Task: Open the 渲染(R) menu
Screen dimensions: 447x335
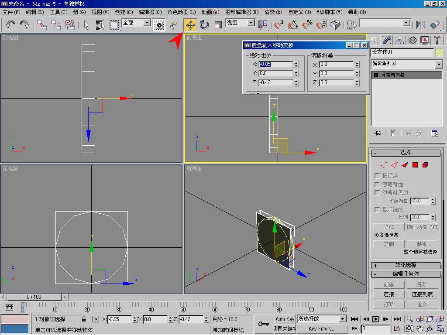Action: pyautogui.click(x=273, y=12)
